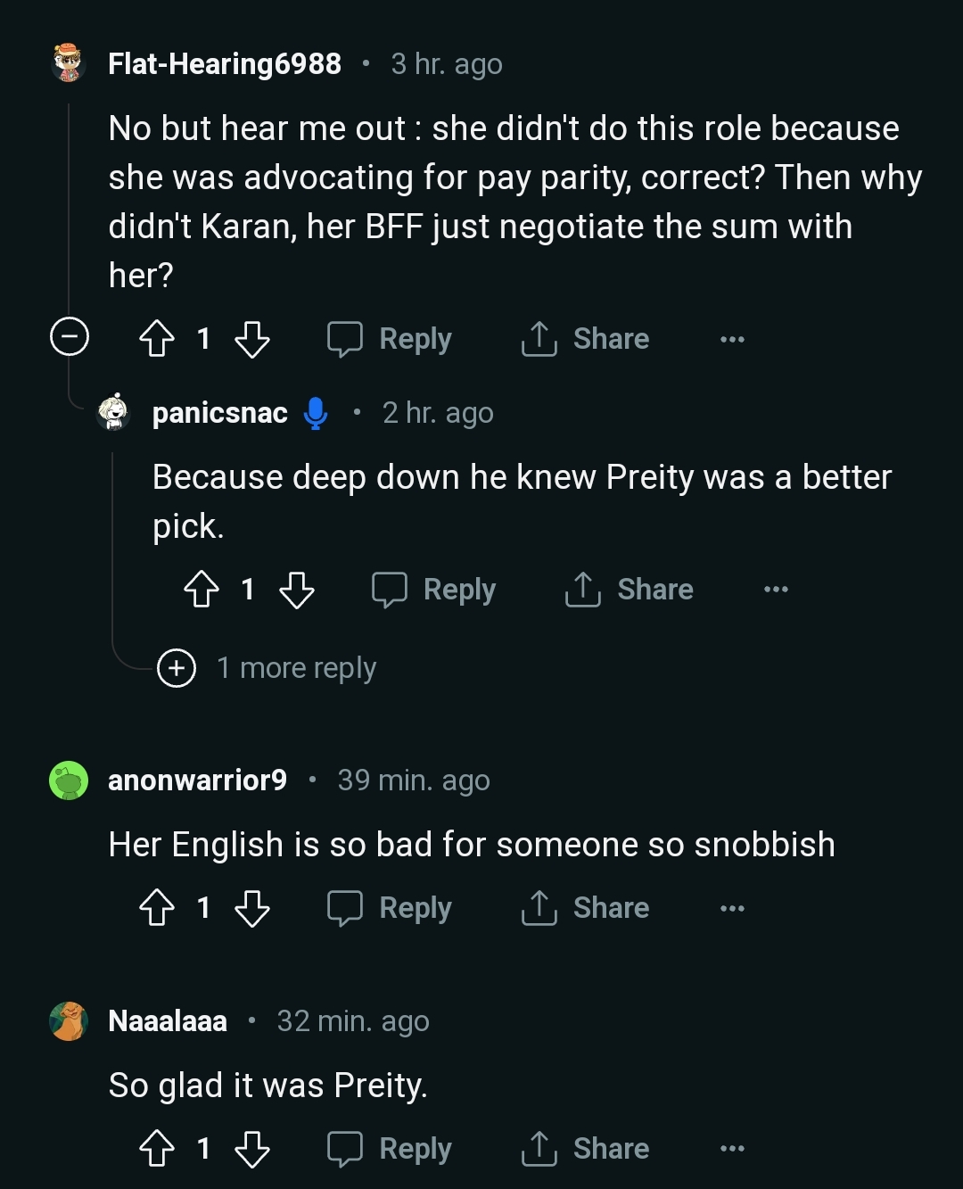The image size is (963, 1189).
Task: Expand the 1 more reply thread
Action: 177,668
